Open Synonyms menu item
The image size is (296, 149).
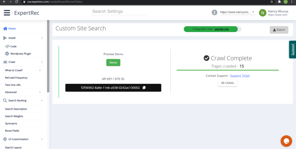coord(11,124)
